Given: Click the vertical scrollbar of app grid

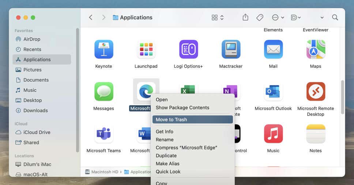Looking at the screenshot, I should [342, 97].
